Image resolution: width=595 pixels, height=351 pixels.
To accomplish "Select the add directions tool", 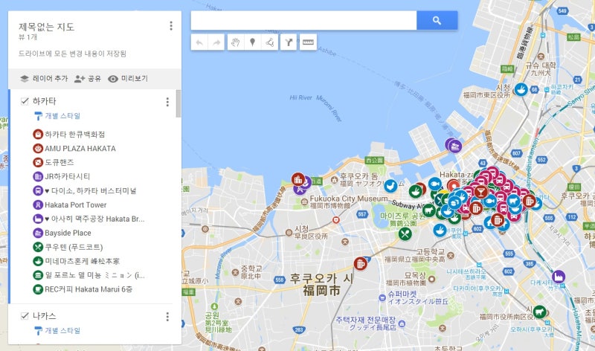I will click(x=289, y=42).
